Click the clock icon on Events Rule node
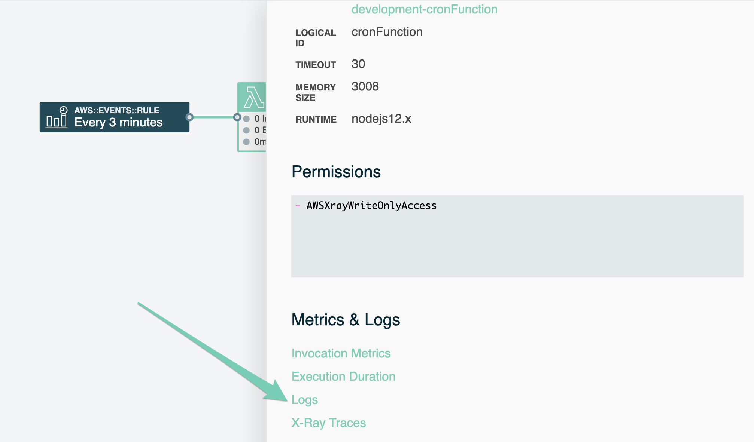The image size is (754, 442). [64, 110]
